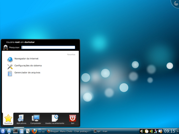Switch desktops using the pager
Viewport: 179px width, 134px height.
pos(41,131)
